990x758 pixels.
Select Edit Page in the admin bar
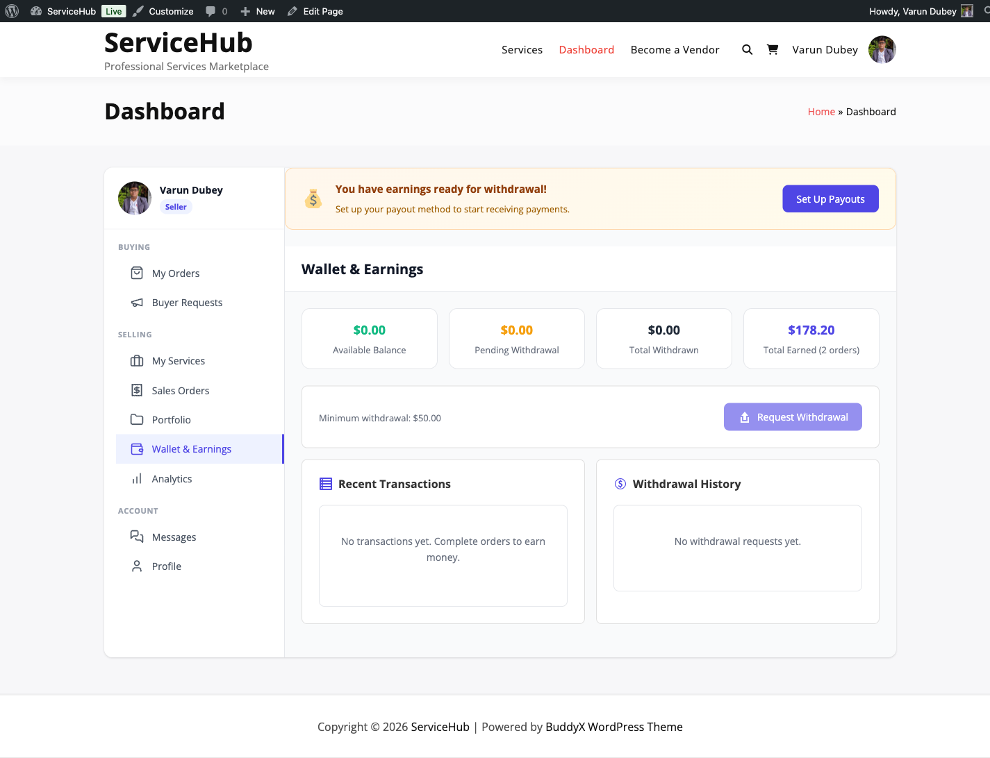(315, 10)
